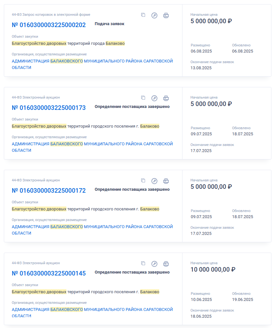Open organization link in the 0160300003225000173 card
The width and height of the screenshot is (274, 328).
click(x=92, y=147)
